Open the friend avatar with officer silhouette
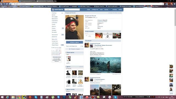Viewport: 176px width, 99px height. [68, 73]
